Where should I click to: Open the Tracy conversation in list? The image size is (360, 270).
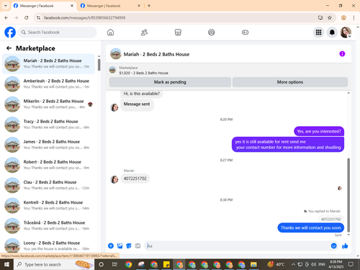(48, 125)
